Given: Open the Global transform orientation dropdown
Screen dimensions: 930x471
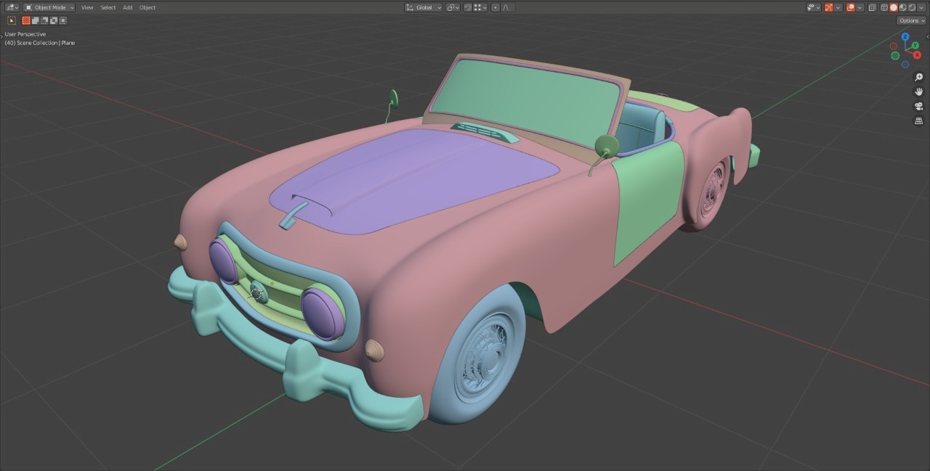Looking at the screenshot, I should tap(424, 7).
